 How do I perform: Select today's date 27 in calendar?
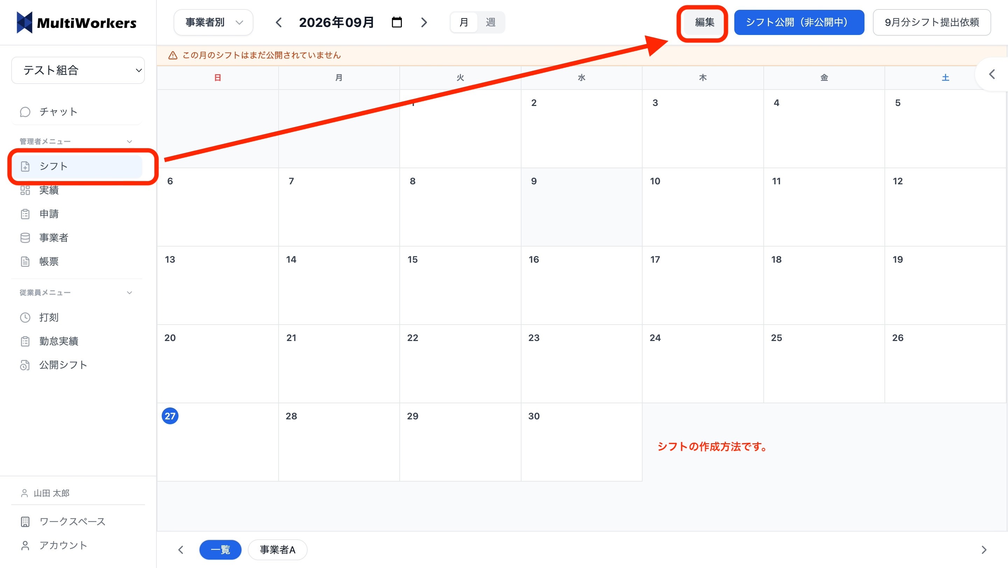pyautogui.click(x=170, y=416)
